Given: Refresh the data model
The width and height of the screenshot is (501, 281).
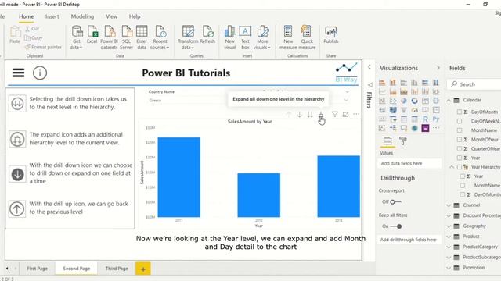Looking at the screenshot, I should (x=207, y=34).
